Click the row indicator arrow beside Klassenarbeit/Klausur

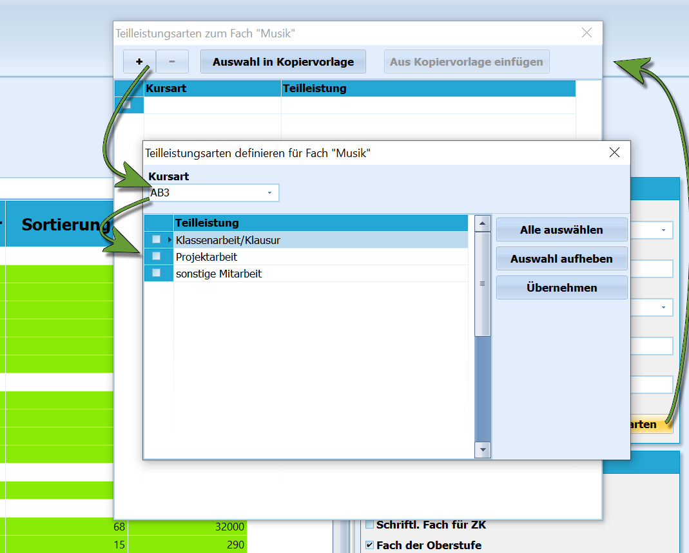click(x=169, y=239)
